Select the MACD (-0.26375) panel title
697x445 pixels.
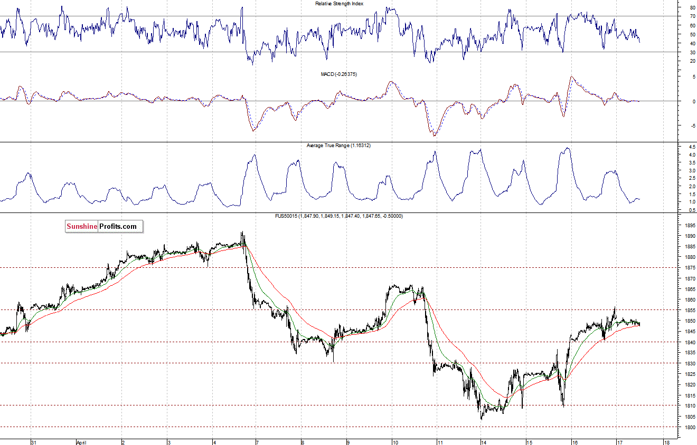tap(339, 74)
